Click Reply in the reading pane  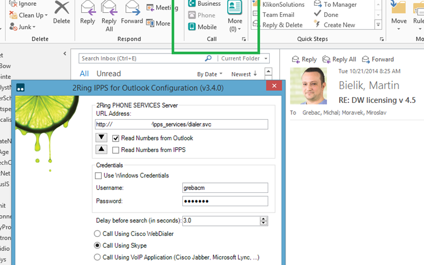(x=304, y=59)
